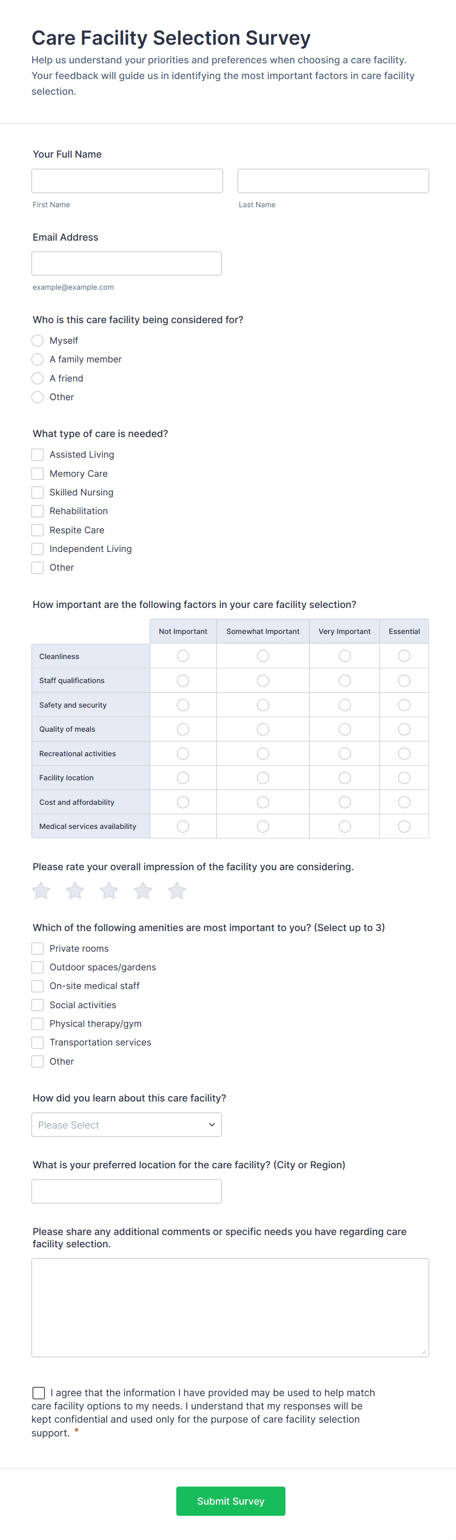
Task: Enable the "Skilled Nursing" checkbox
Action: click(x=37, y=492)
